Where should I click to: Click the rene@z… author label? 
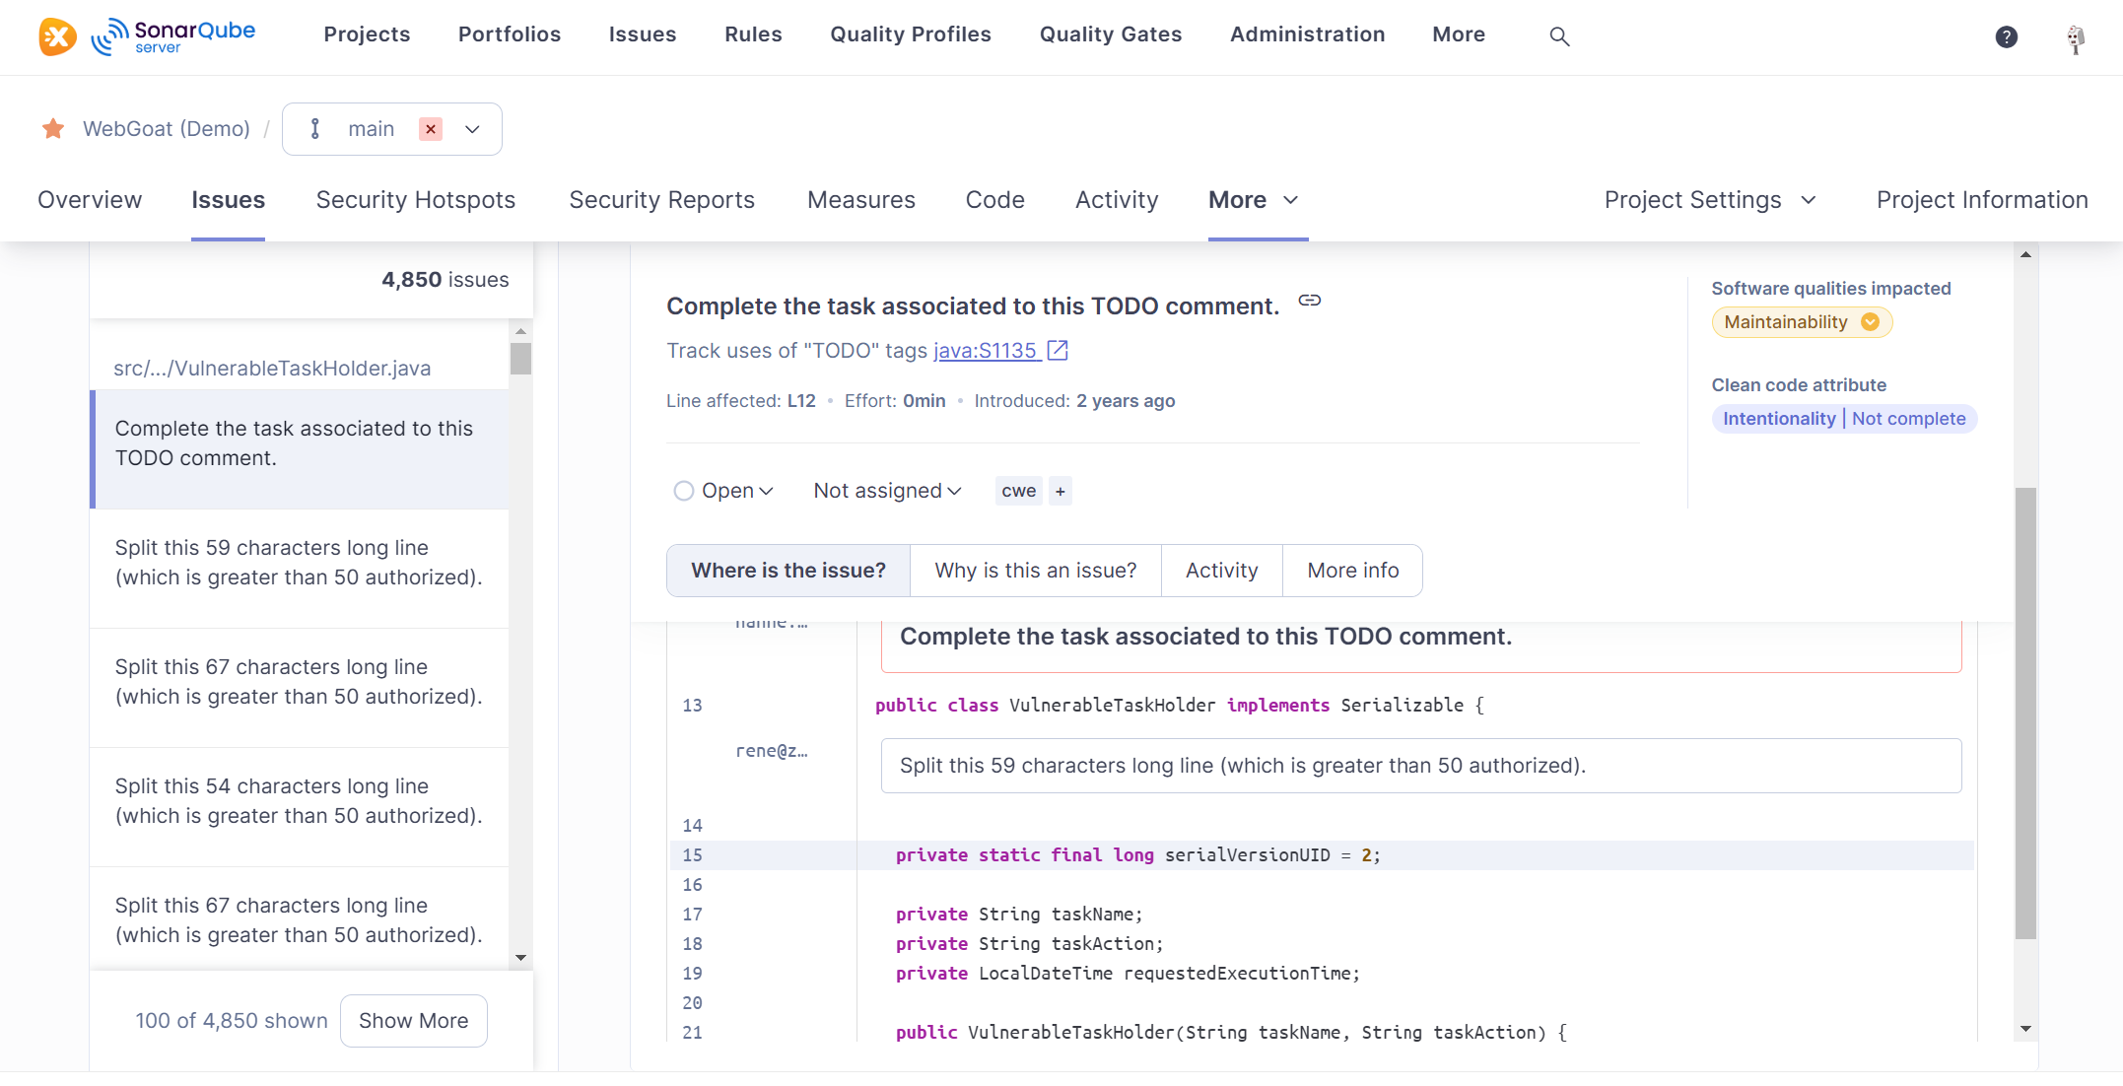tap(771, 751)
